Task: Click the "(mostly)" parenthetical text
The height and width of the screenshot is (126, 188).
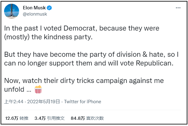Action: click(x=16, y=37)
